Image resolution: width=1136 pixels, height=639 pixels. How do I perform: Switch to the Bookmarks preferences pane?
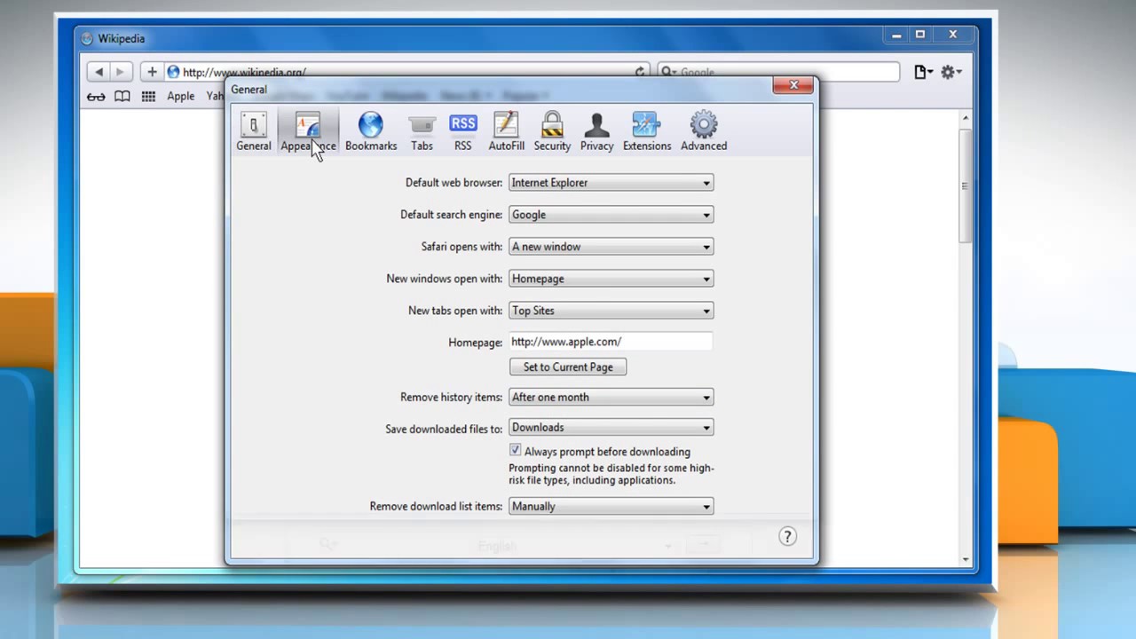(x=370, y=130)
